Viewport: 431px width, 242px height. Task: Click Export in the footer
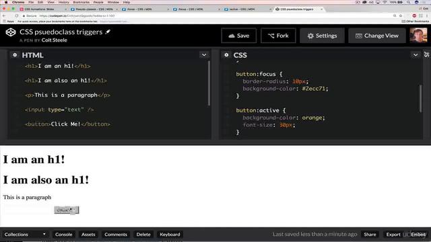pos(393,235)
